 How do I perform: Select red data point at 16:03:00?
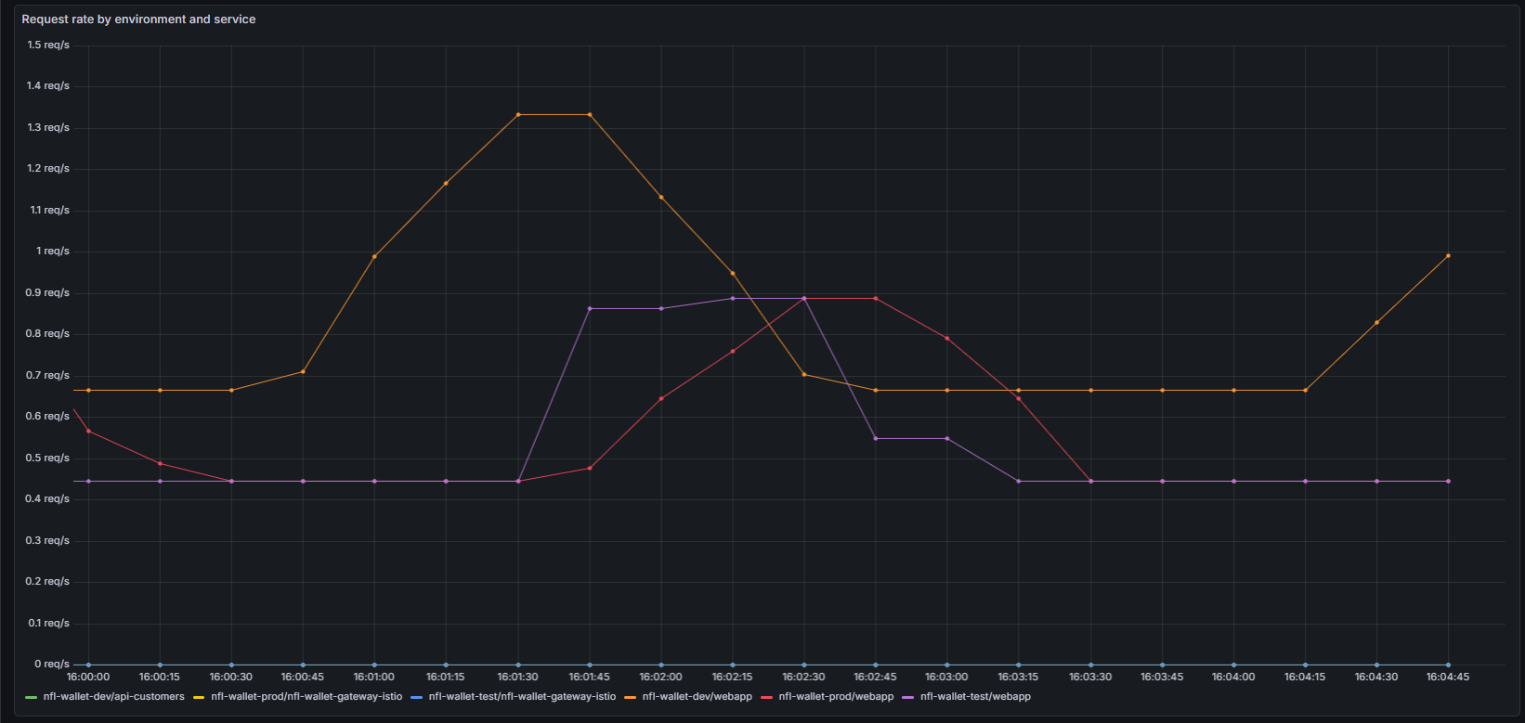[947, 339]
